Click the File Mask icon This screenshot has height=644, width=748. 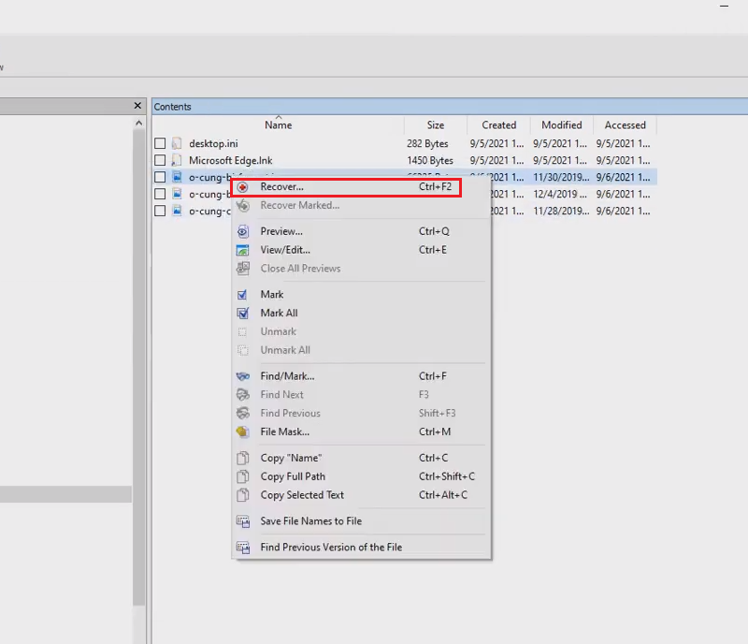tap(243, 432)
